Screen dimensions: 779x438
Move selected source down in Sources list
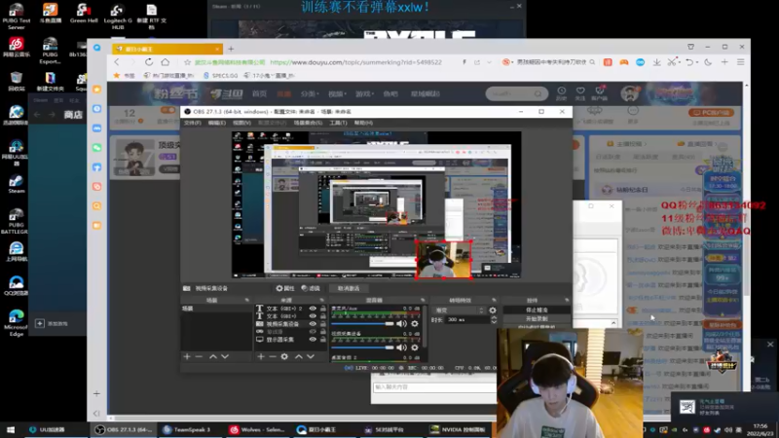(311, 356)
